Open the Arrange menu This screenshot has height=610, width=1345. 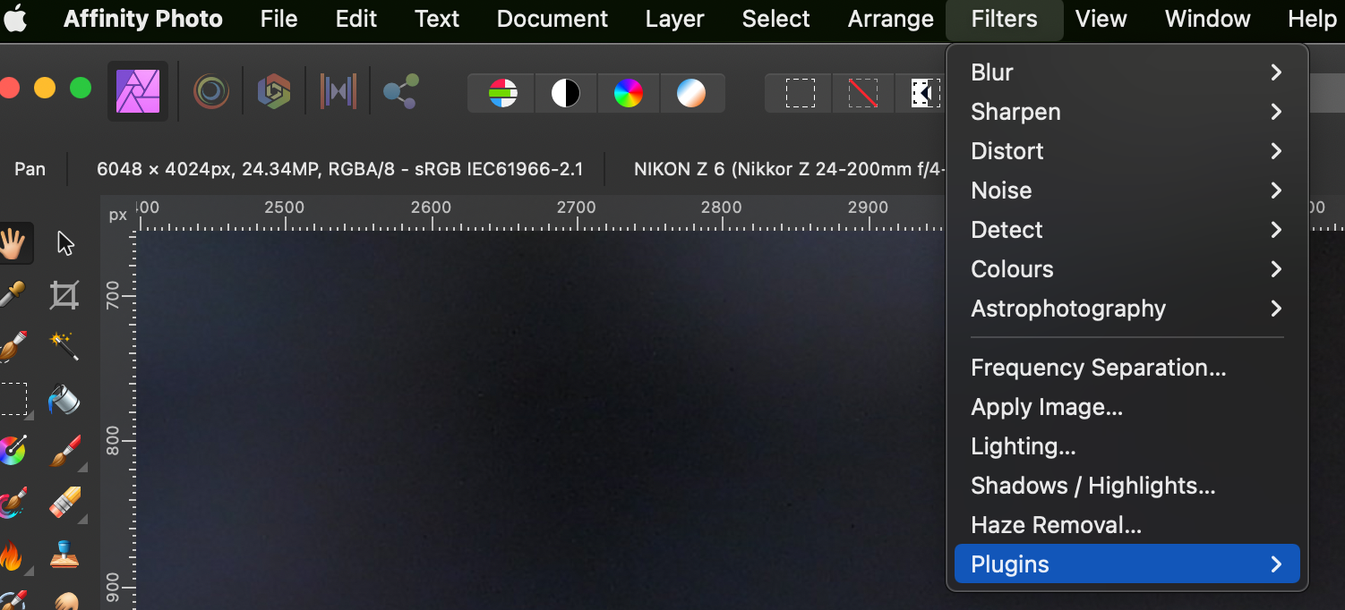tap(890, 19)
